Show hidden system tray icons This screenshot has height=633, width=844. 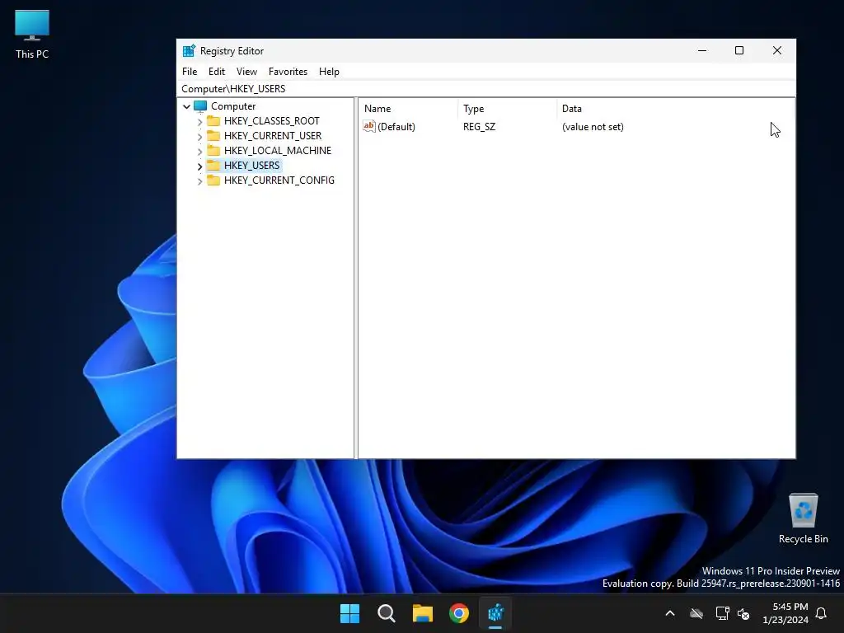[x=670, y=613]
